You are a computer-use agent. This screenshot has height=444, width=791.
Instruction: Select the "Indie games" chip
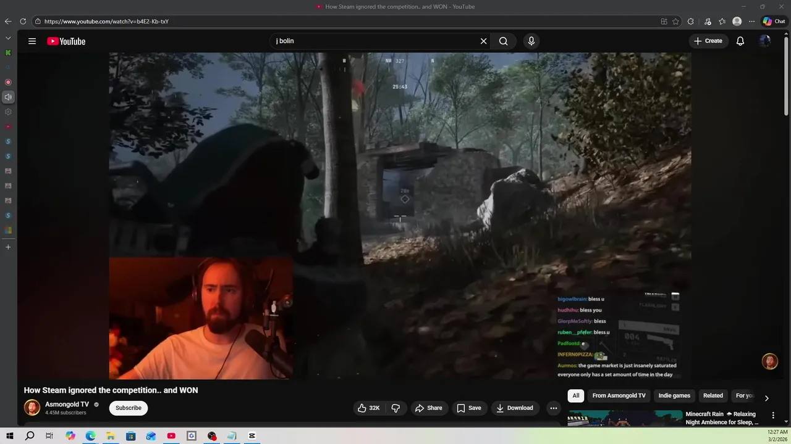[x=674, y=396]
